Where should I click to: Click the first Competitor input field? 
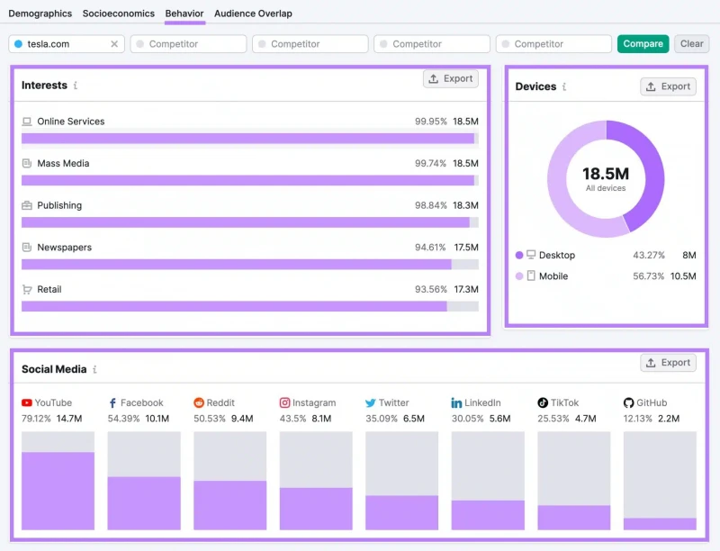[x=188, y=44]
